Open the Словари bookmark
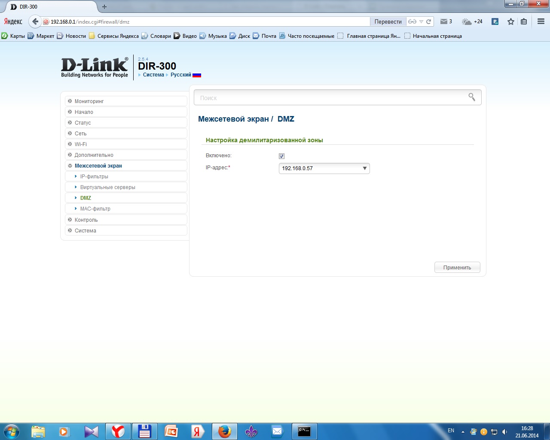Image resolution: width=550 pixels, height=440 pixels. (156, 36)
